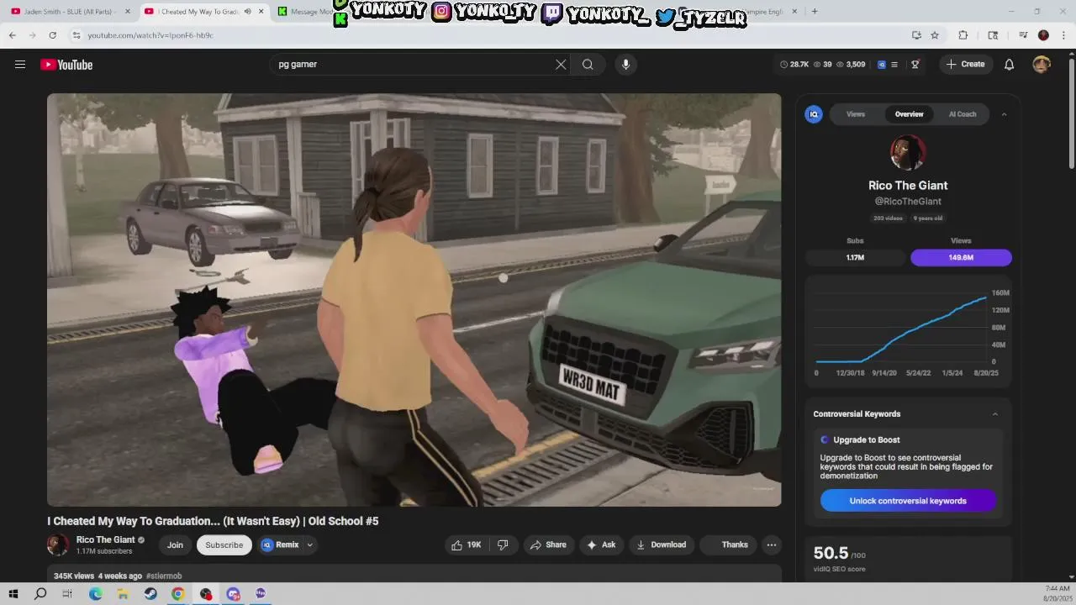This screenshot has height=605, width=1076.
Task: Click the video player frame
Action: click(414, 300)
